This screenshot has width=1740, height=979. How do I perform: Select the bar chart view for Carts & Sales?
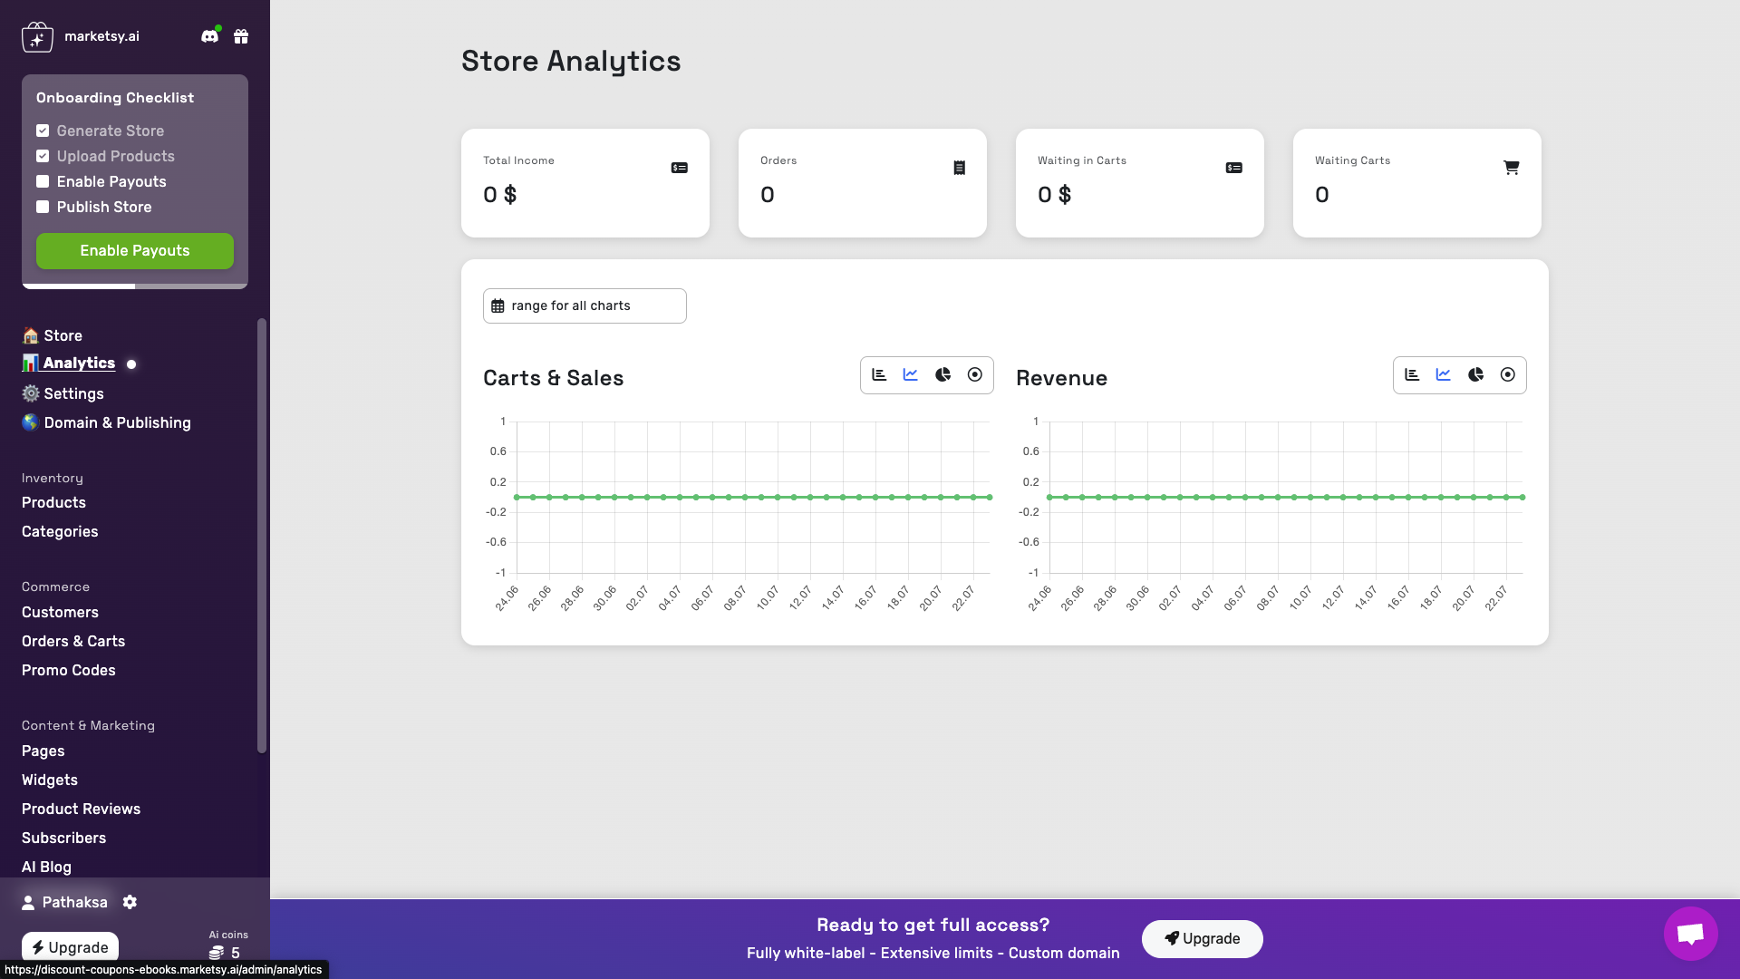(879, 374)
